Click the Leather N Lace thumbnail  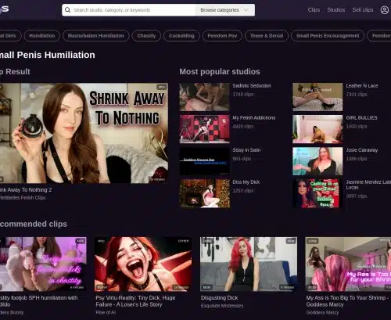click(317, 97)
